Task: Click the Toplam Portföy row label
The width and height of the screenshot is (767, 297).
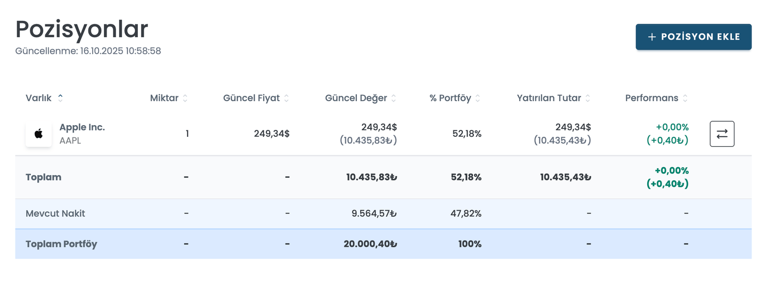Action: click(x=61, y=244)
